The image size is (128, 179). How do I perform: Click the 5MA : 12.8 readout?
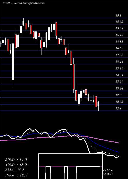click(x=15, y=170)
